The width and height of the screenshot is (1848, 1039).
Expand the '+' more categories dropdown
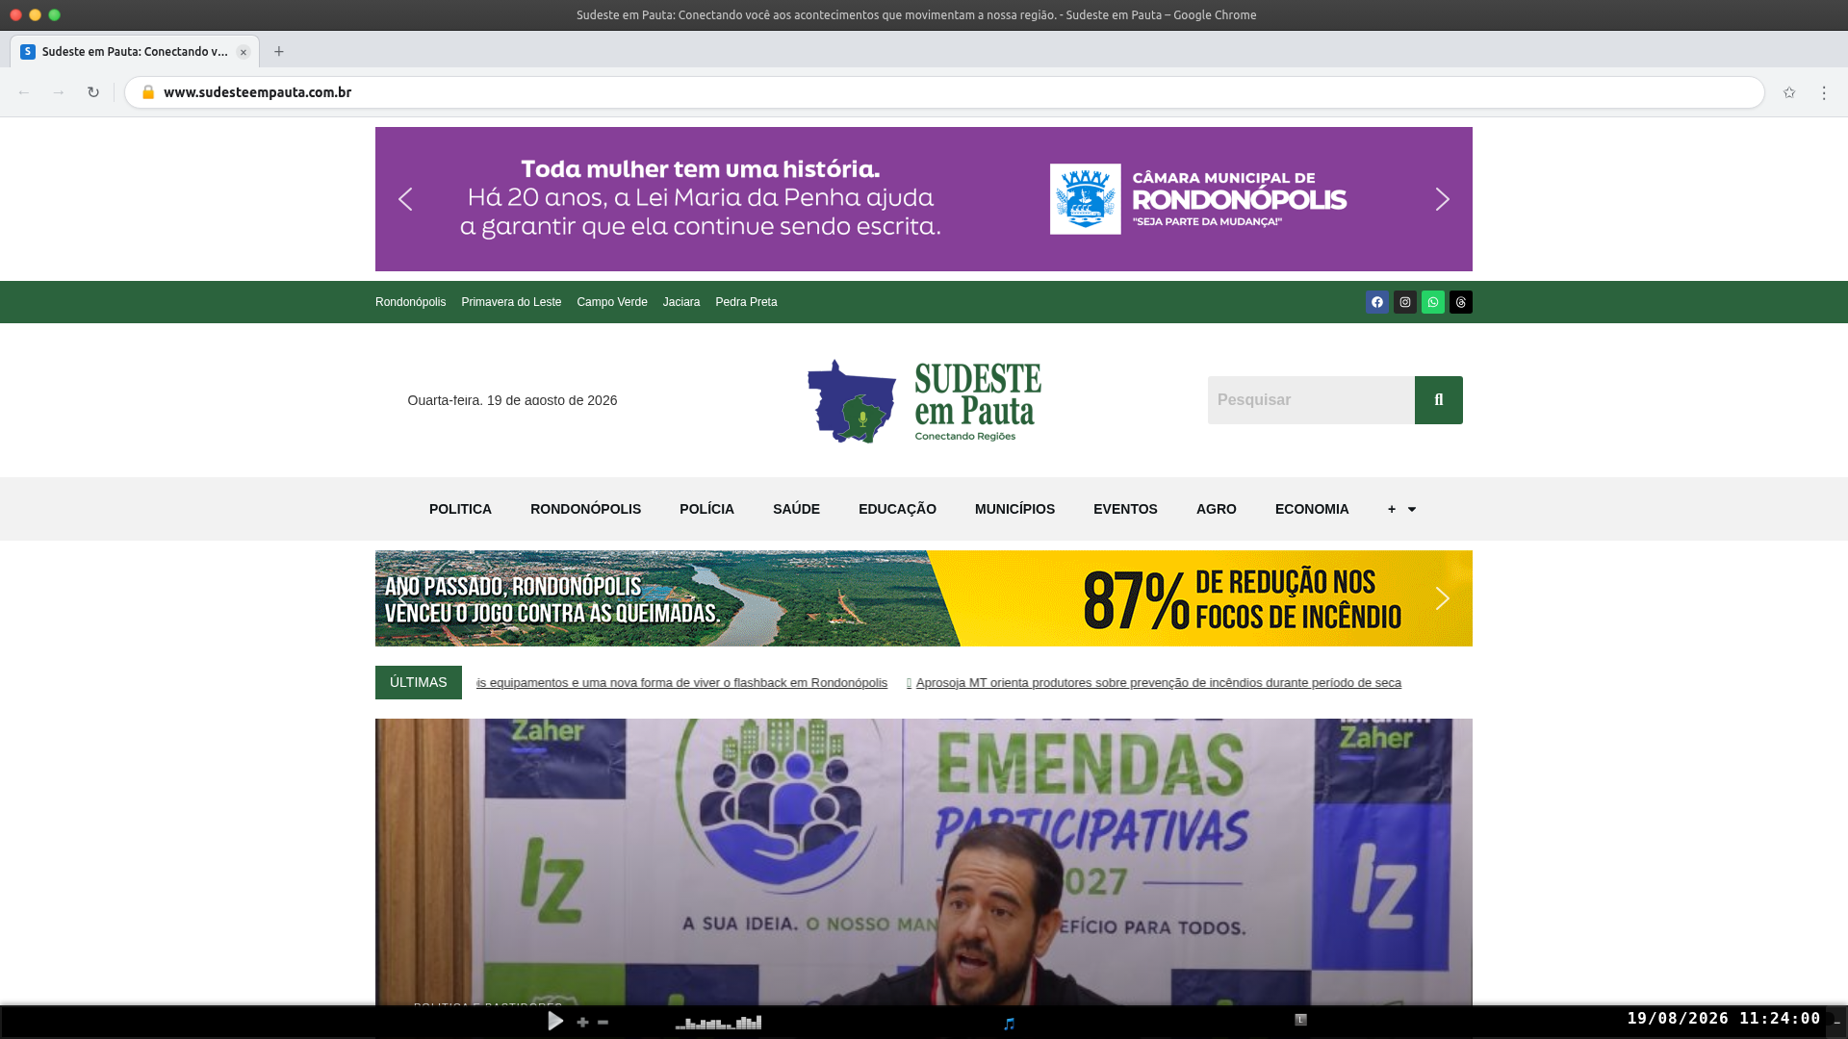[1401, 509]
